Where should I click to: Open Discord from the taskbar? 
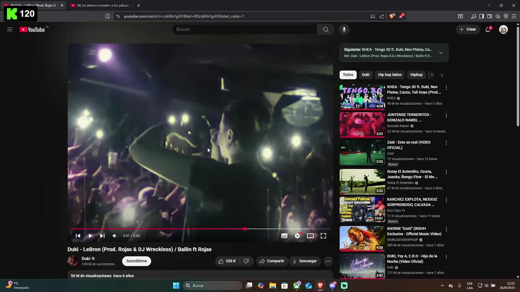332,286
